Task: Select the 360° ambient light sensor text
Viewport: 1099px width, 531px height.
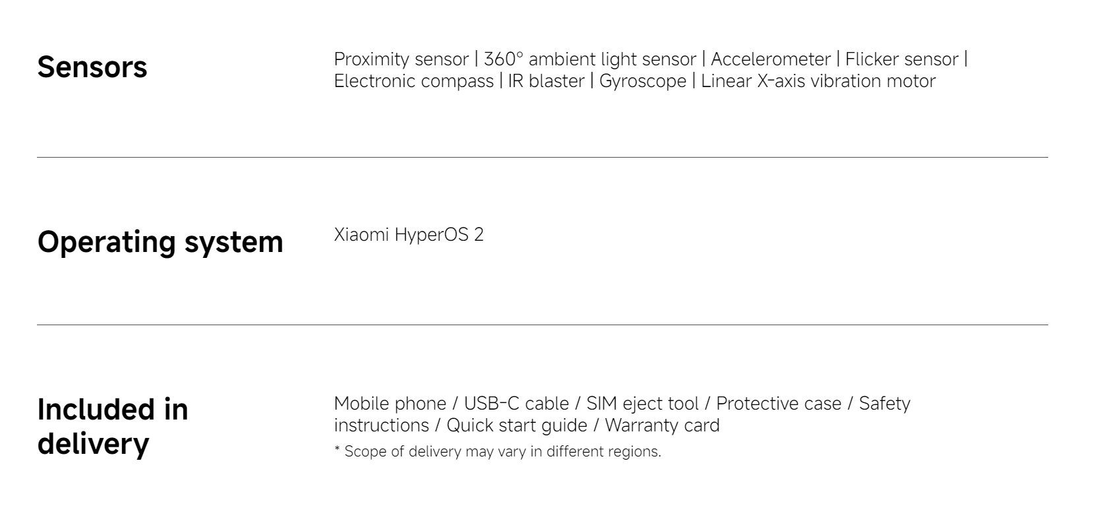Action: pyautogui.click(x=590, y=59)
